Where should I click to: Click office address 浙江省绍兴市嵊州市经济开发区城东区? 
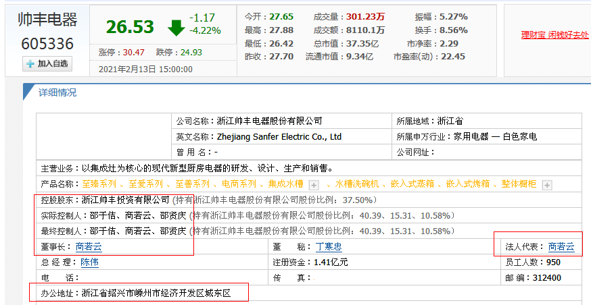[x=156, y=293]
